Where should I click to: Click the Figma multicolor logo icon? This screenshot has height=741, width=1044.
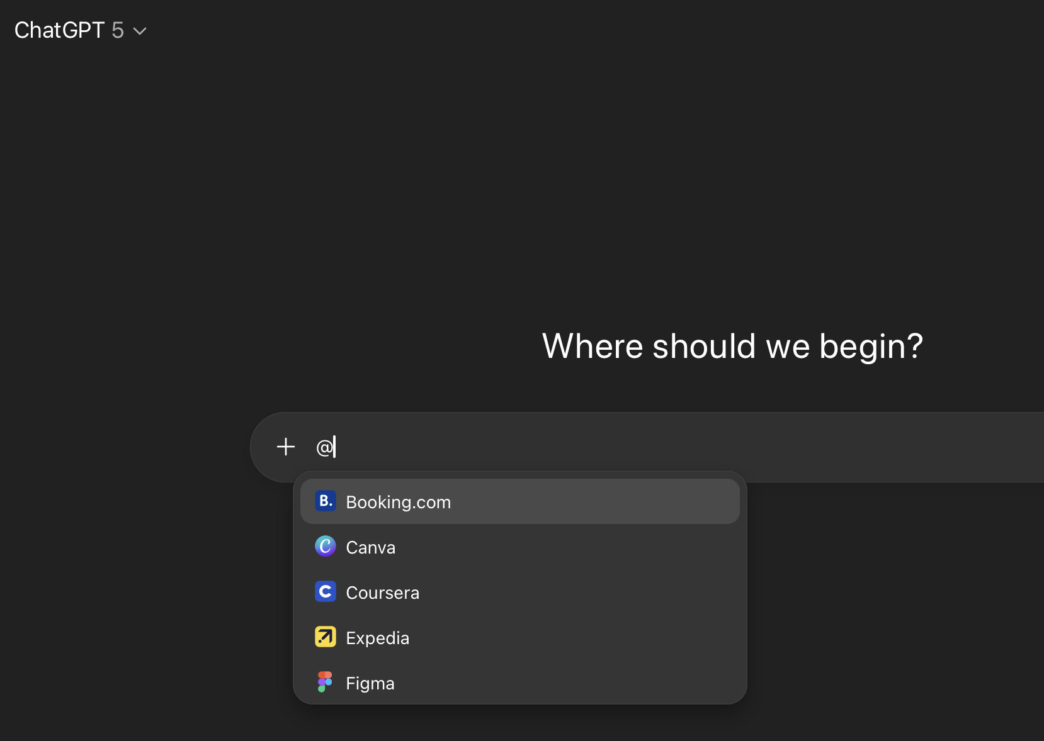pos(325,682)
